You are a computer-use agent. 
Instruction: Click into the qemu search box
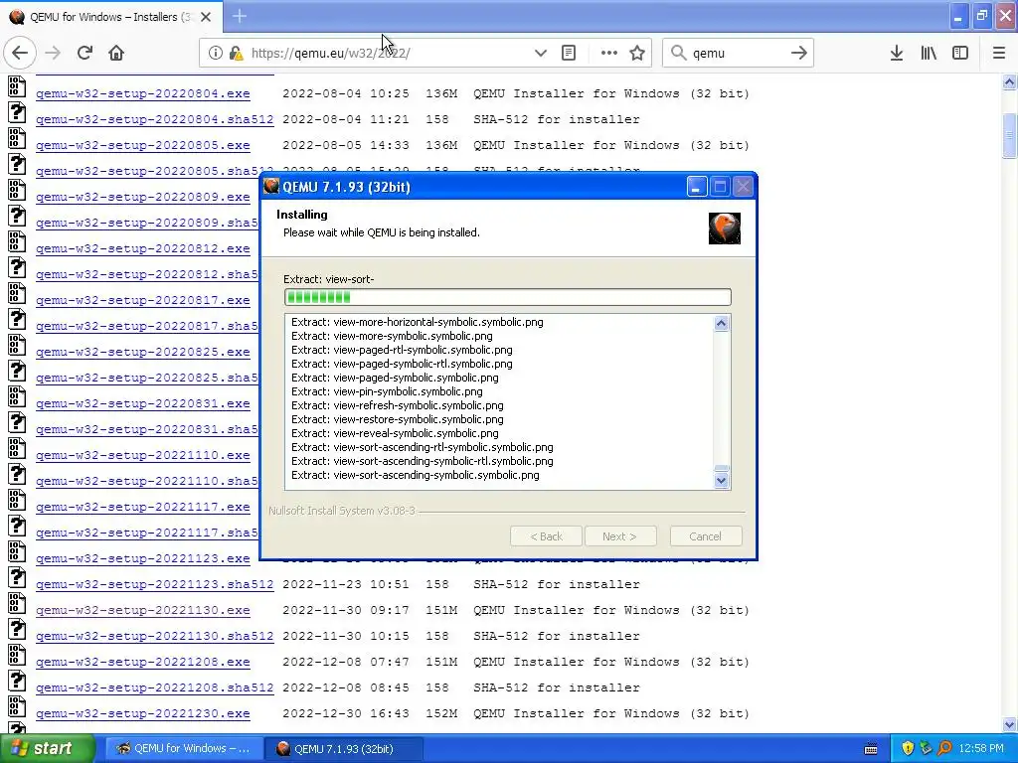click(x=738, y=54)
